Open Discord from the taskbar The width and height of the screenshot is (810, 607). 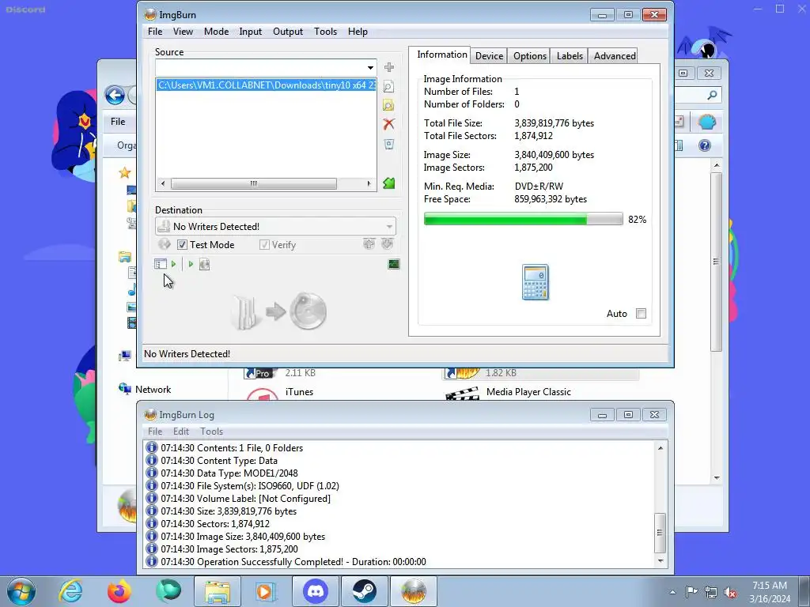click(316, 591)
